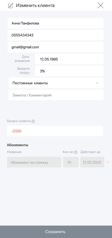Image resolution: width=112 pixels, height=238 pixels.
Task: Select the email field gmail@gmail.com
Action: coord(56,47)
